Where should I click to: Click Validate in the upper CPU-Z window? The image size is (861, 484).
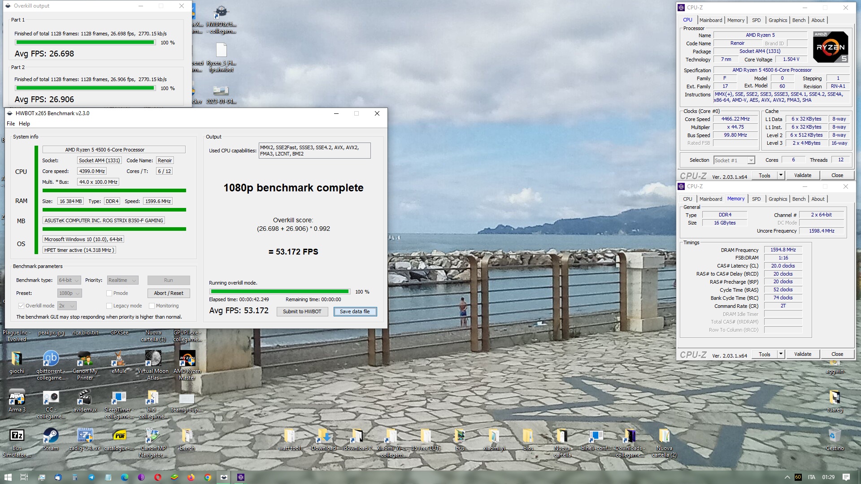pos(803,175)
